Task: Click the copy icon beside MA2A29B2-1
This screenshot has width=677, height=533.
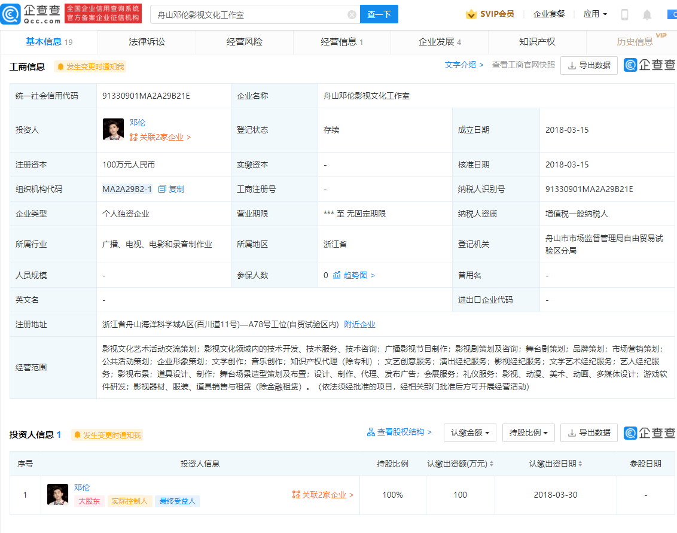Action: (x=162, y=189)
